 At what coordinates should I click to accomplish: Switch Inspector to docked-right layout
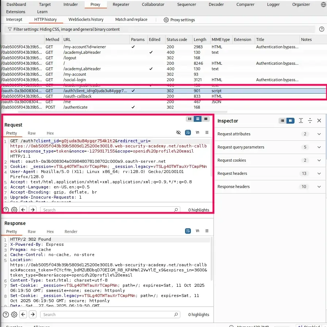coord(290,121)
